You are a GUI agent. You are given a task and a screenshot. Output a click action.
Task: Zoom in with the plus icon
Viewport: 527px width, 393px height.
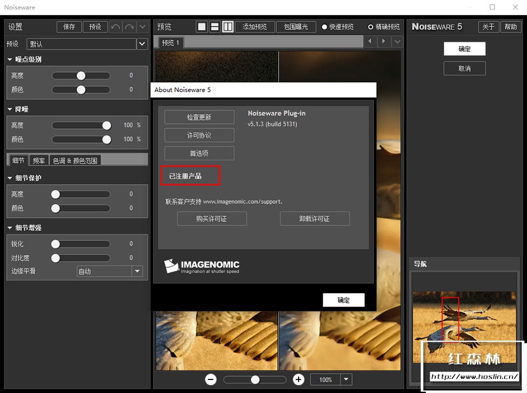(x=299, y=379)
